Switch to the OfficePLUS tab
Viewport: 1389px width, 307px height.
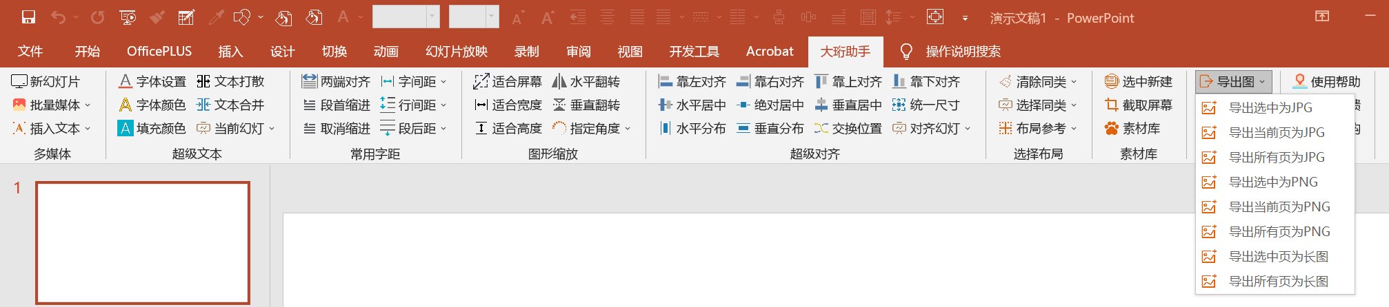(159, 52)
